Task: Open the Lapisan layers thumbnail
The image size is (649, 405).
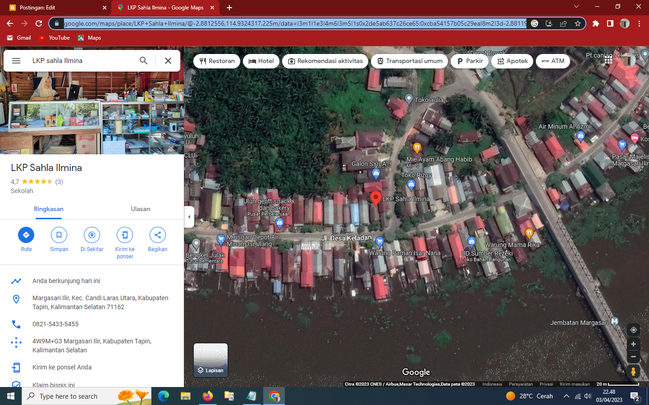Action: point(210,360)
